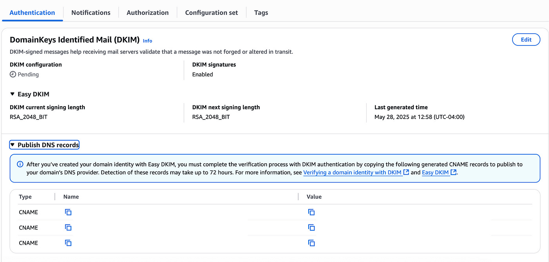Image resolution: width=549 pixels, height=262 pixels.
Task: Click the Value column header
Action: pos(314,197)
